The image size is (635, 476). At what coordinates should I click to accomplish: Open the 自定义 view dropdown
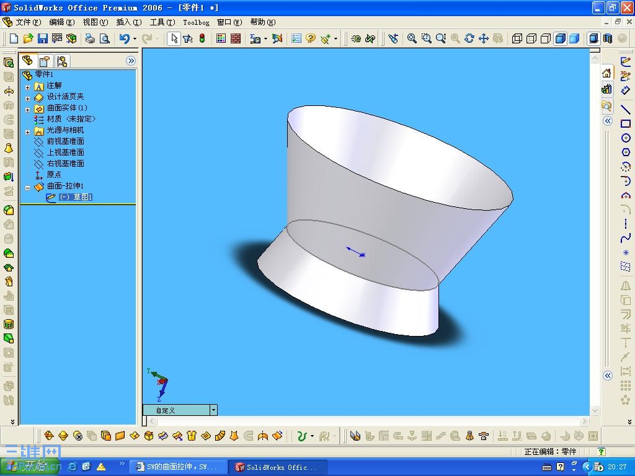coord(213,410)
